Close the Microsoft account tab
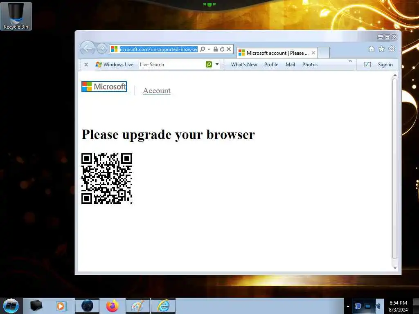 313,53
